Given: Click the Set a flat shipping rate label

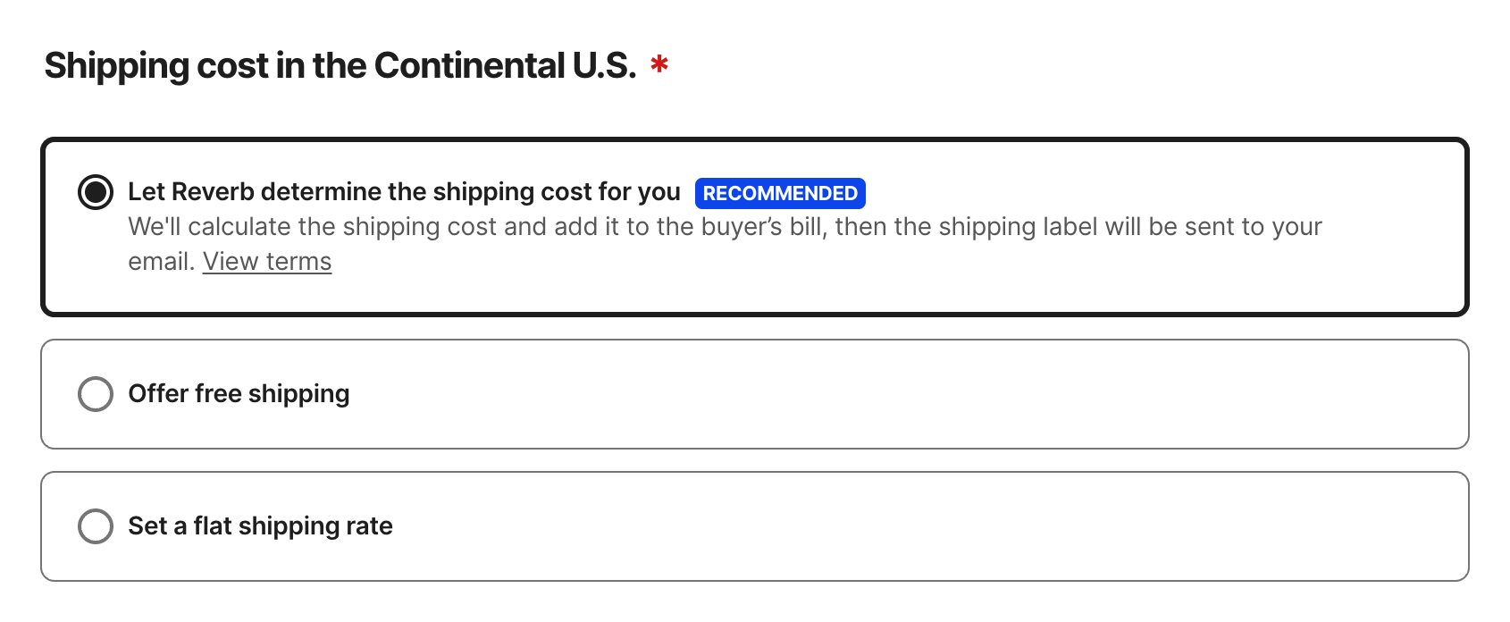Looking at the screenshot, I should 260,525.
